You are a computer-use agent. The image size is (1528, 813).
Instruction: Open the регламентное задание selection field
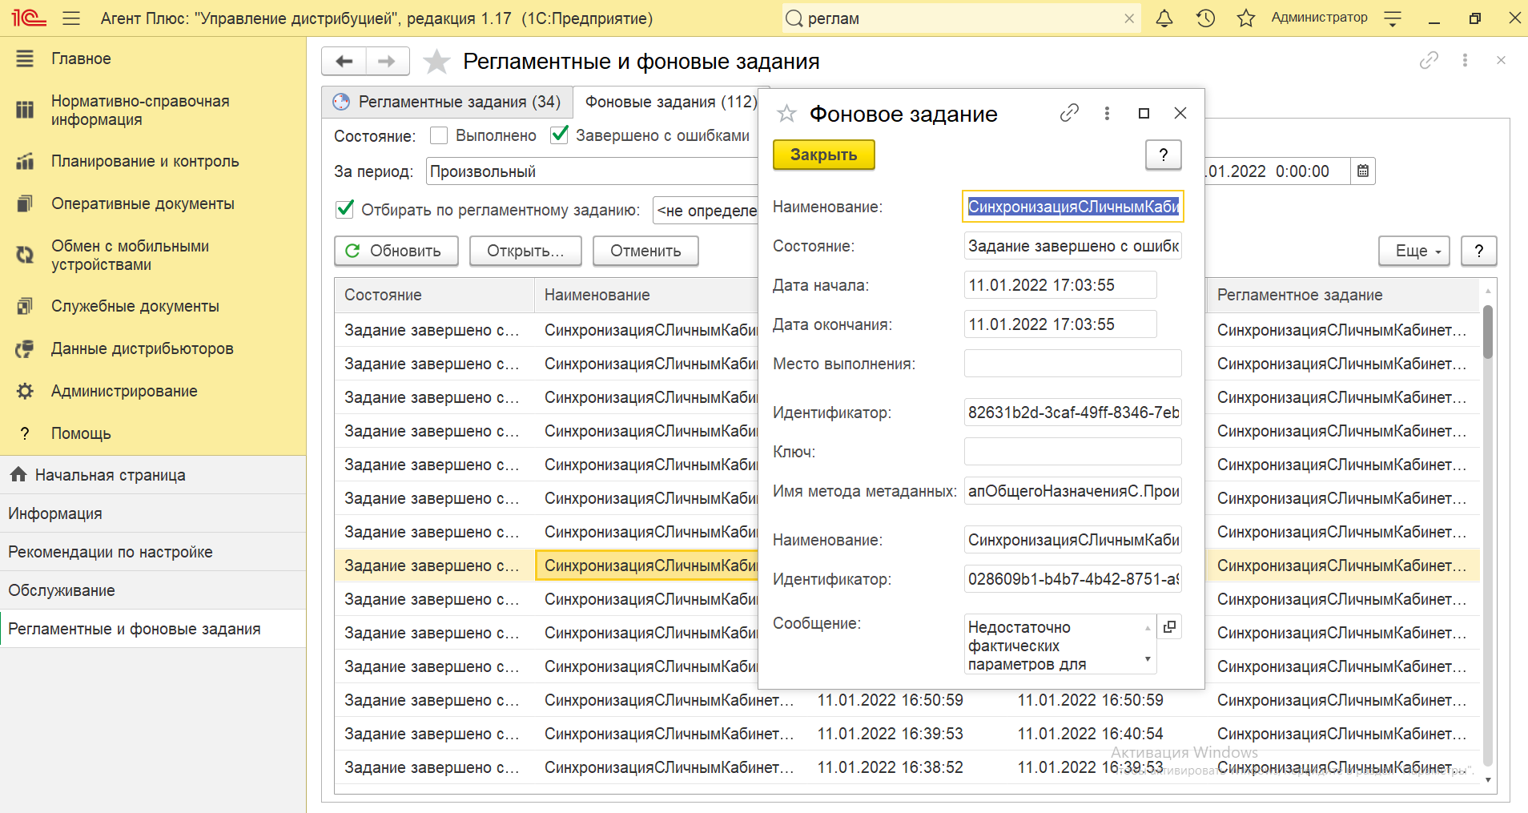coord(706,211)
